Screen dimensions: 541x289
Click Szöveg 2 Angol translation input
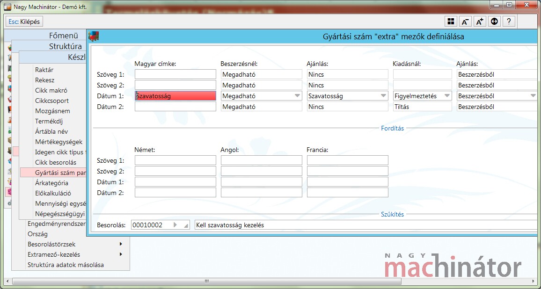point(262,171)
